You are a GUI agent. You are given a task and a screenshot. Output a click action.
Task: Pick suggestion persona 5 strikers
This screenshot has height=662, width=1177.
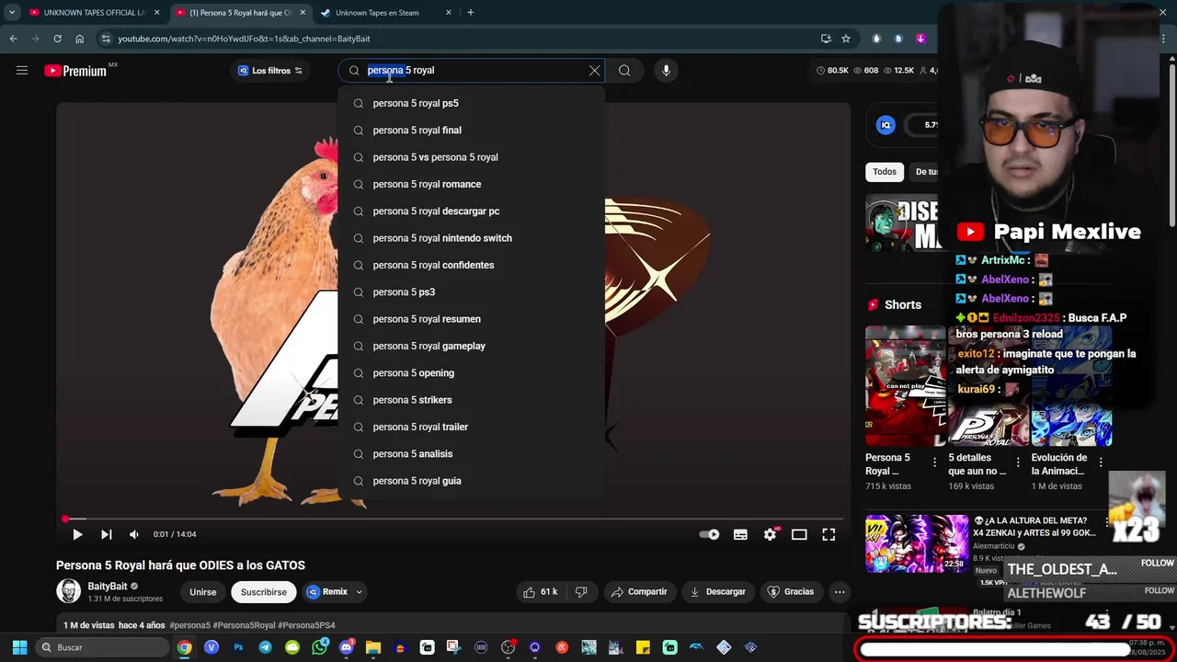[472, 400]
